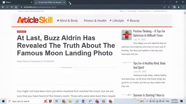Open the Disclaimer link
Viewport: 186px width, 104px height.
pos(132,11)
